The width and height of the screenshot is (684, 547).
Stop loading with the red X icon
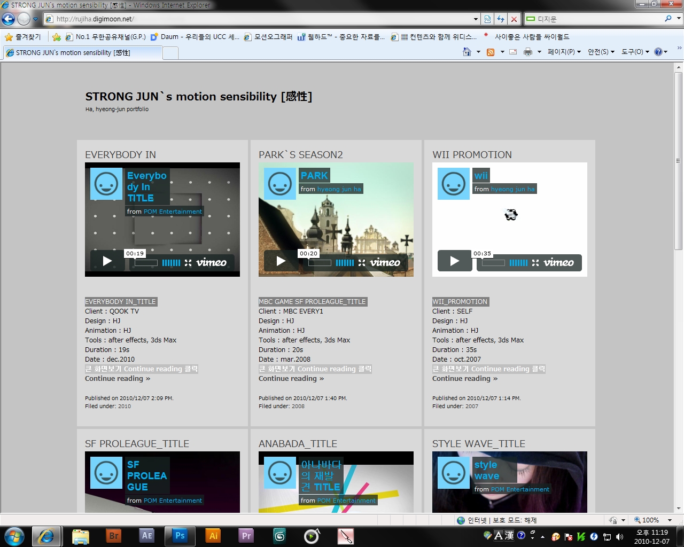pos(514,19)
